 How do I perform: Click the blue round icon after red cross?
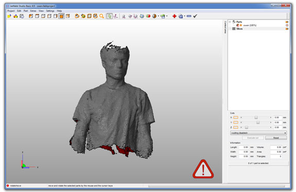[181, 16]
